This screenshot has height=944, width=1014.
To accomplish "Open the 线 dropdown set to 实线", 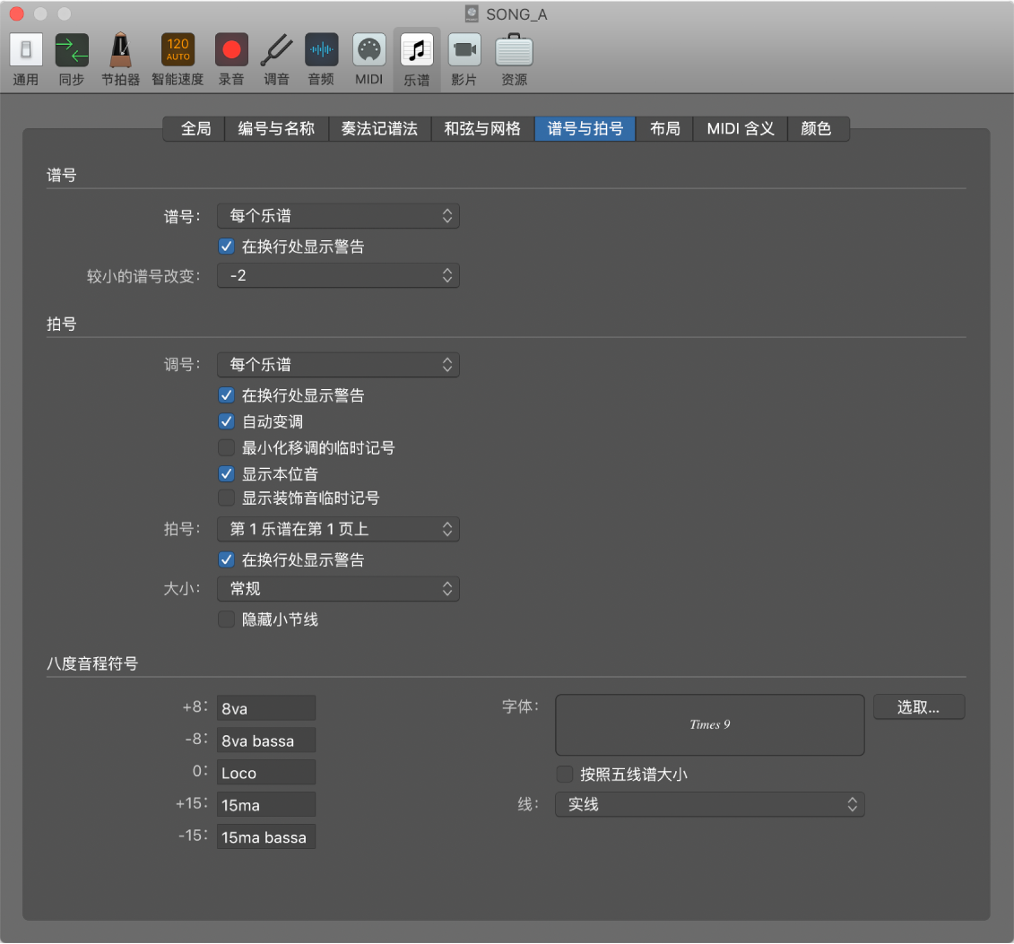I will pyautogui.click(x=710, y=804).
